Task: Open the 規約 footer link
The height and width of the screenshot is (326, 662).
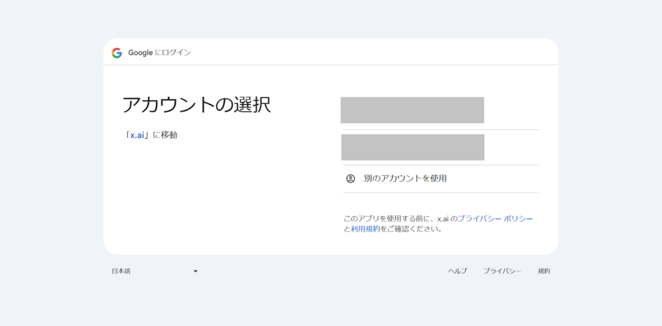Action: tap(544, 271)
